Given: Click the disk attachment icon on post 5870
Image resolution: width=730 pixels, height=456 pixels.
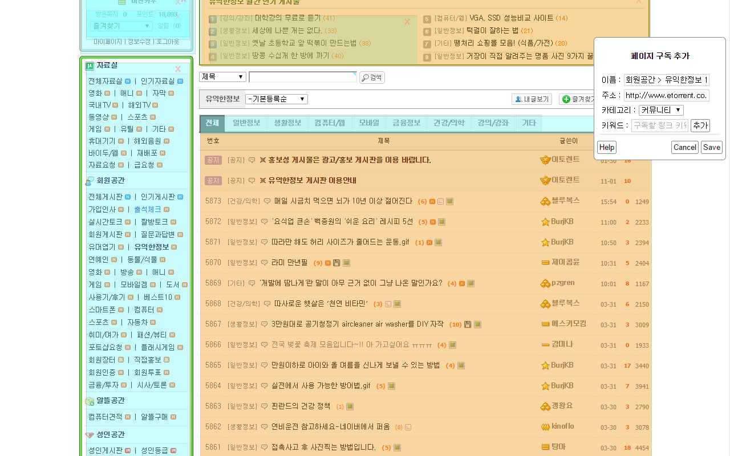Looking at the screenshot, I should (x=336, y=263).
